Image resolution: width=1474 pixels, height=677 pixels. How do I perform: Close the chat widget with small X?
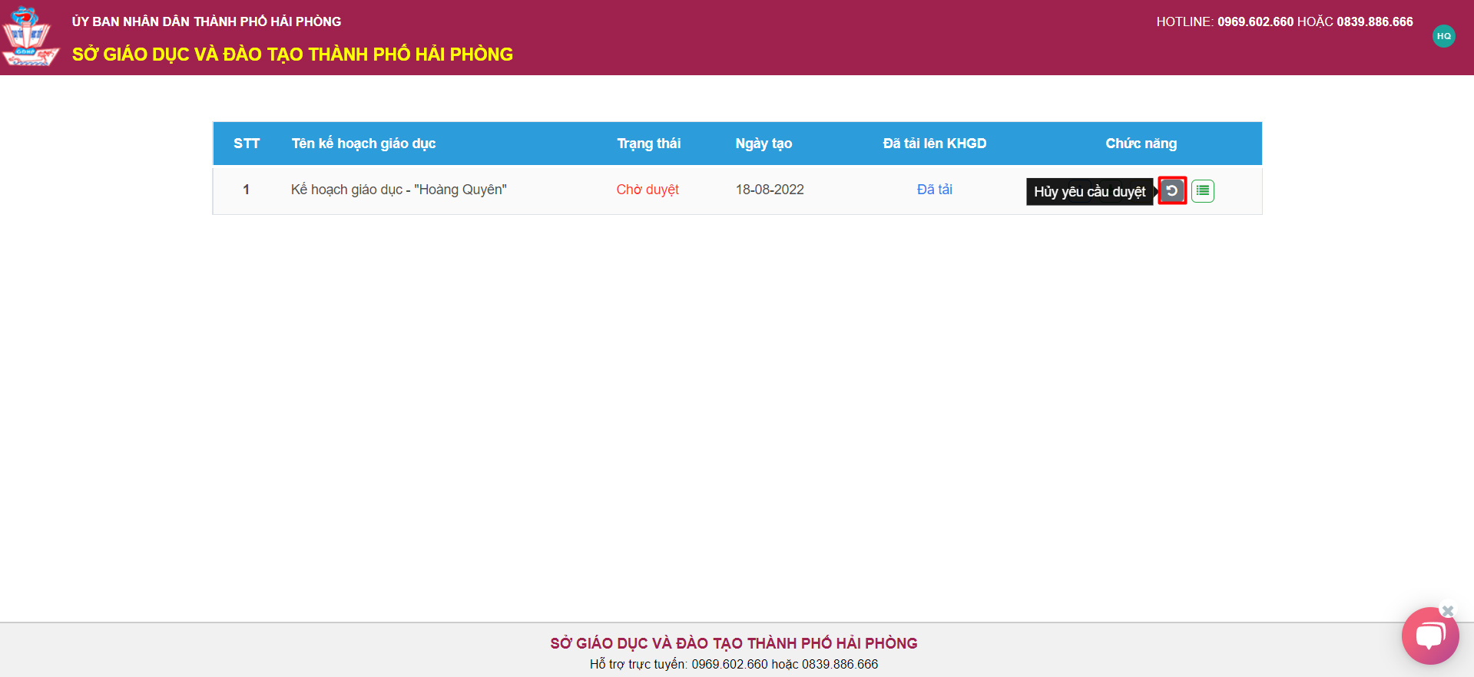(x=1448, y=611)
